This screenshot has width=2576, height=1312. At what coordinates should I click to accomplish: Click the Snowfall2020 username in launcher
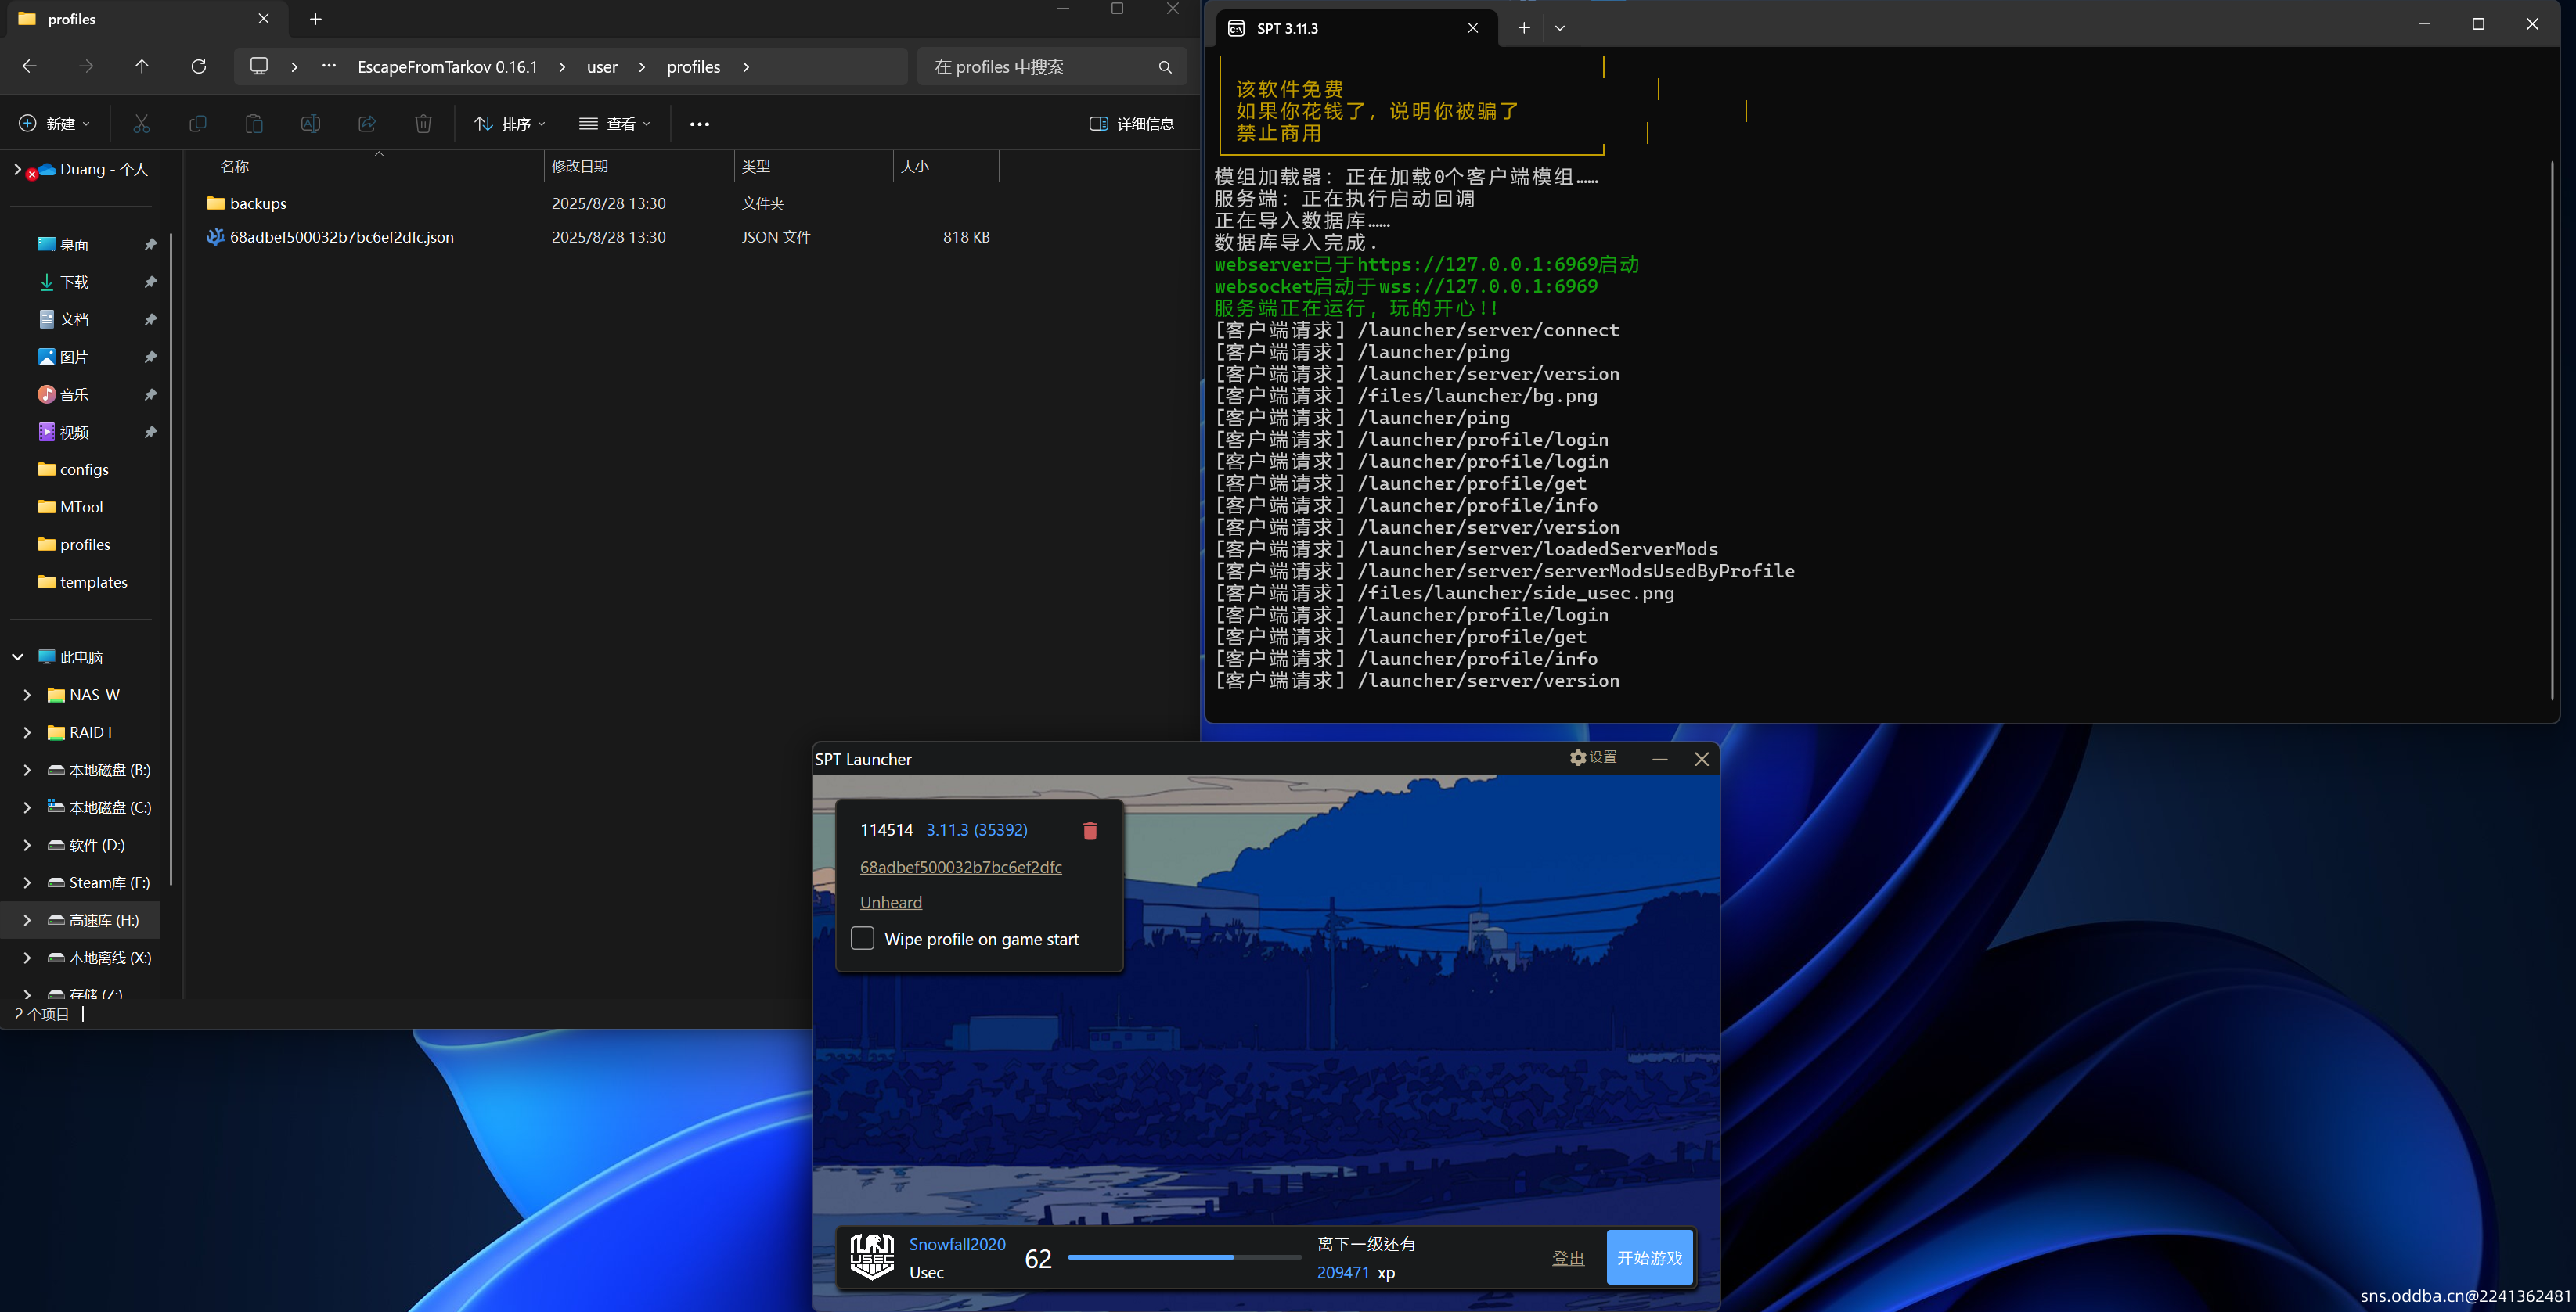(x=957, y=1244)
